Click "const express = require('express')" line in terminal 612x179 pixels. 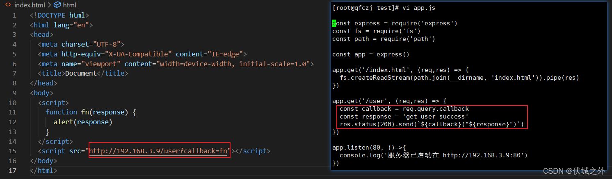395,23
